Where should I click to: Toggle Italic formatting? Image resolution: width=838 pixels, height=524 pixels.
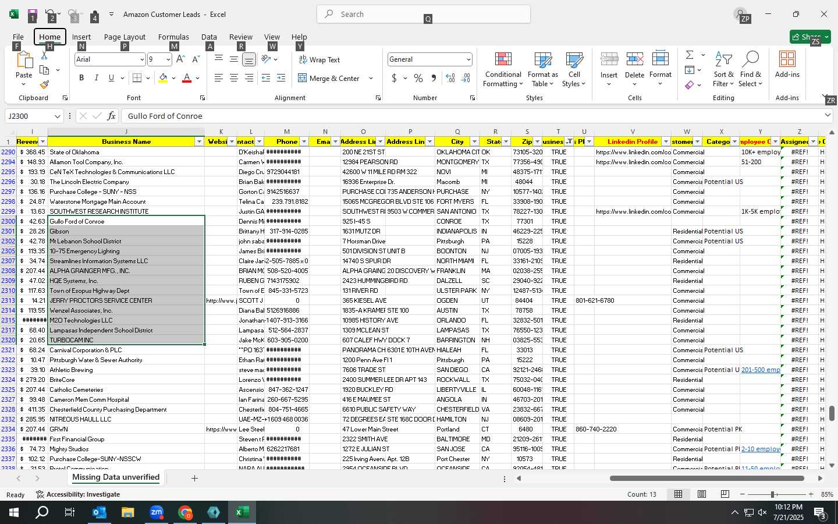click(96, 78)
